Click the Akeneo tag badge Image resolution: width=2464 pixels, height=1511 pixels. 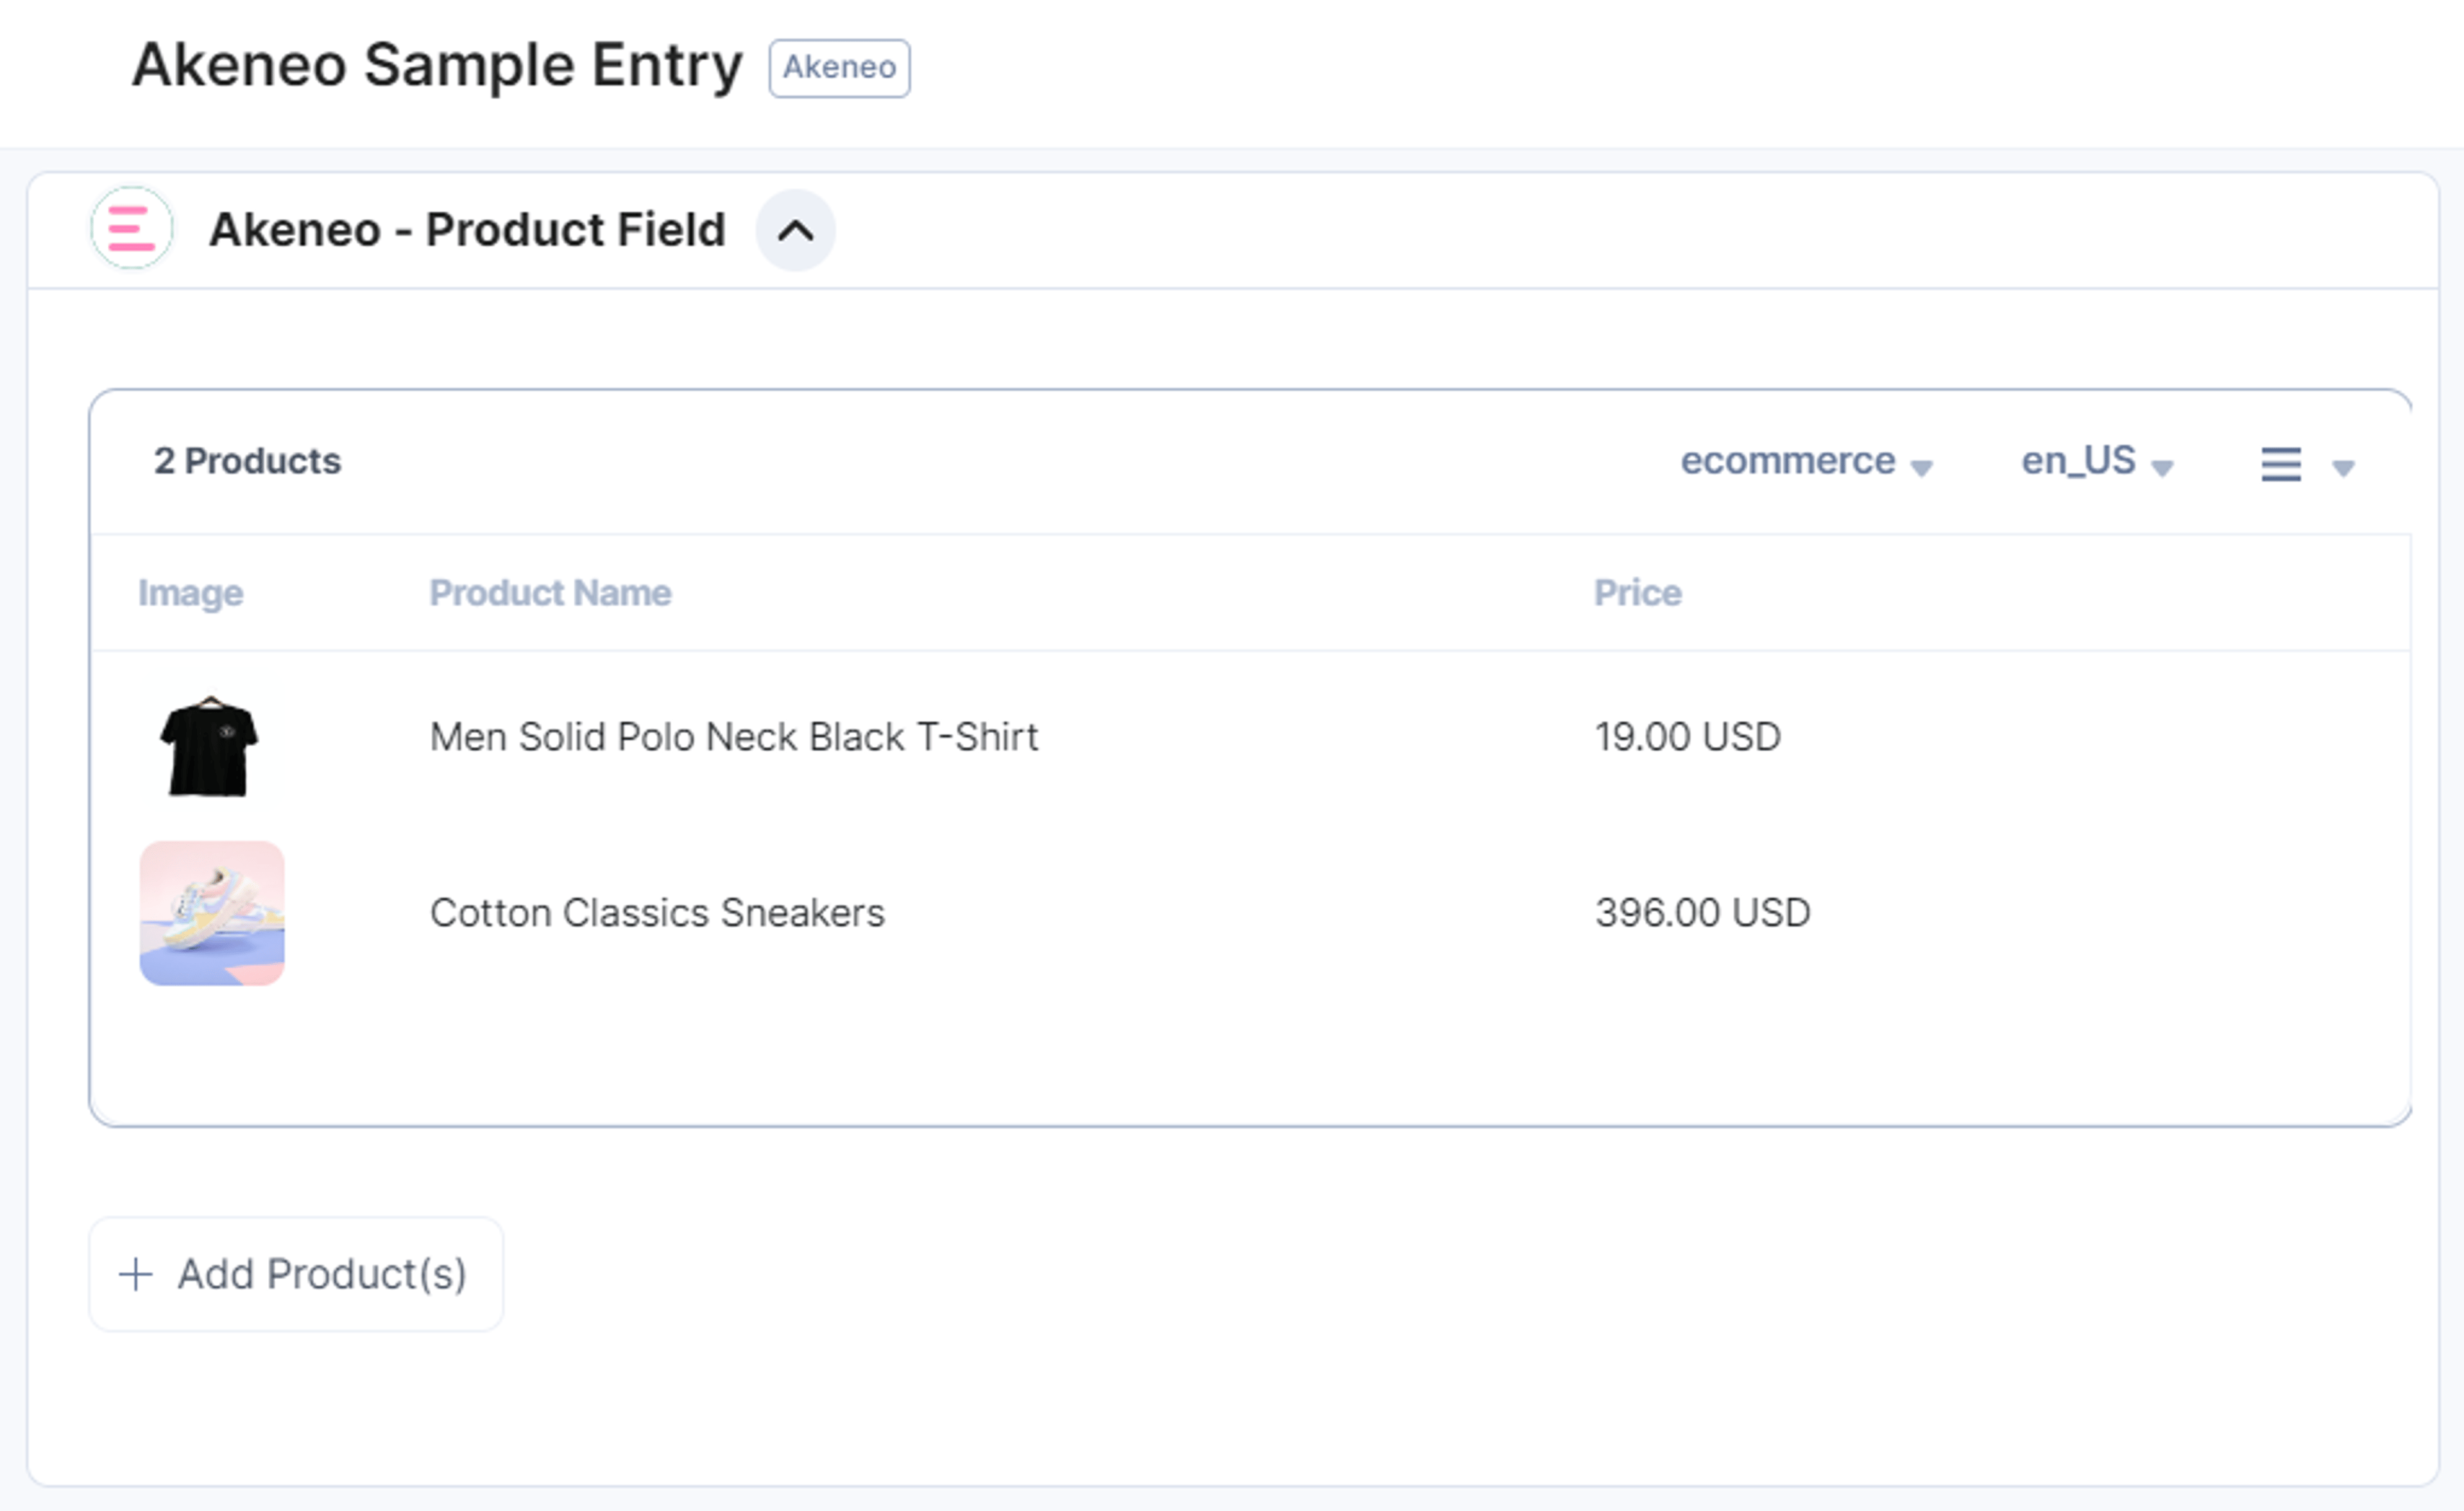pyautogui.click(x=839, y=68)
